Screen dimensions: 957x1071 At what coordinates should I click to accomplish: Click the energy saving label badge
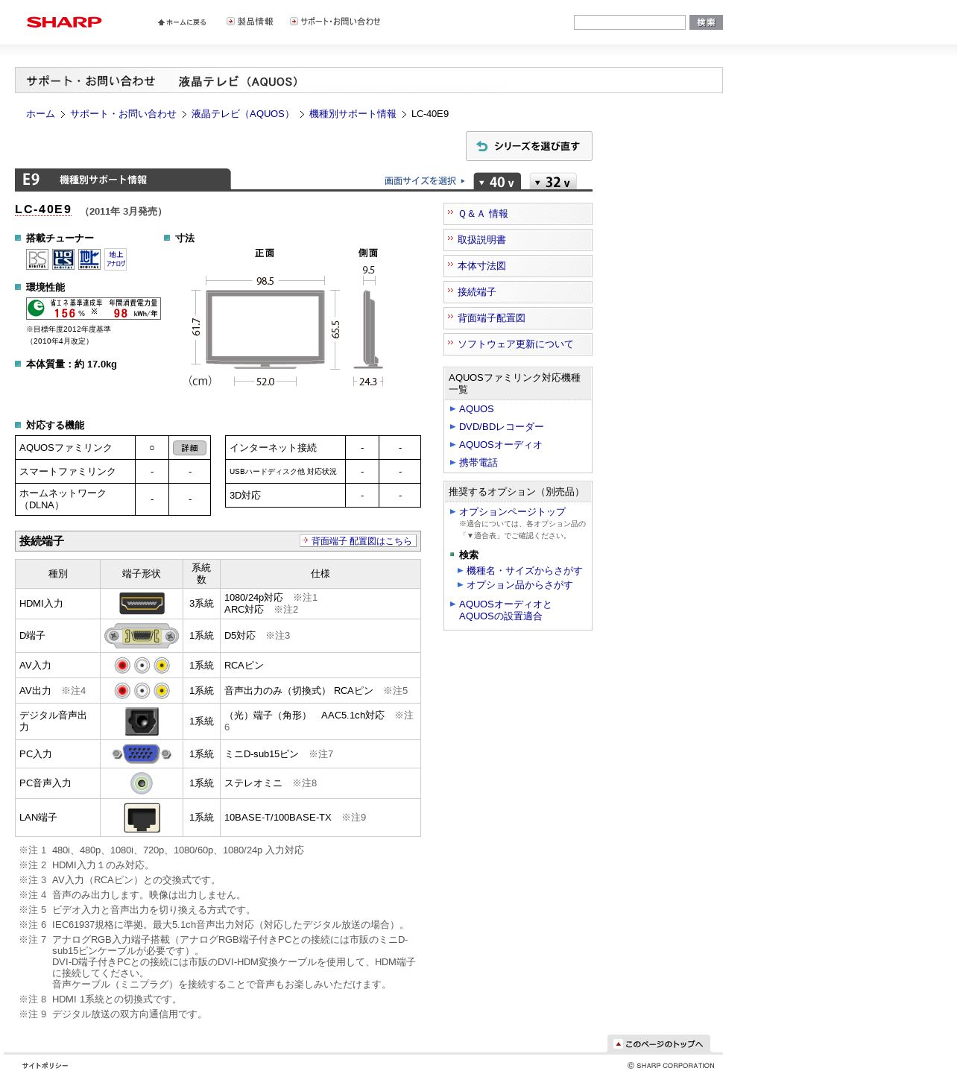[93, 309]
